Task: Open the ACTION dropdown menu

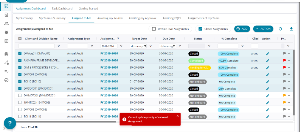Action: [263, 29]
